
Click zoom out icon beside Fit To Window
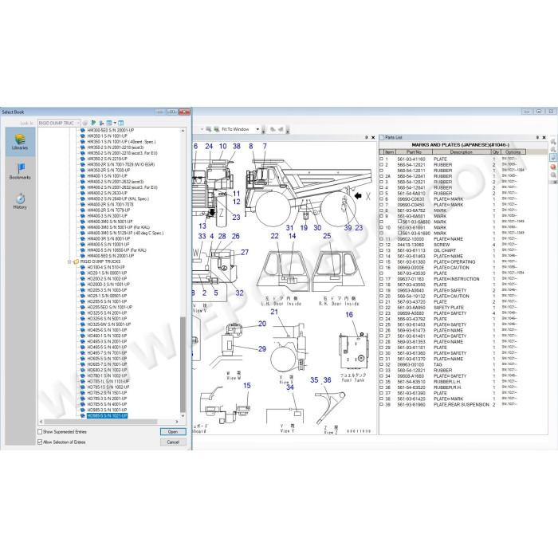point(216,129)
